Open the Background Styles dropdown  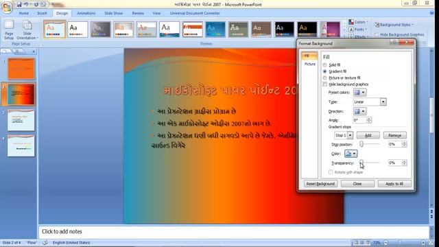pos(394,25)
